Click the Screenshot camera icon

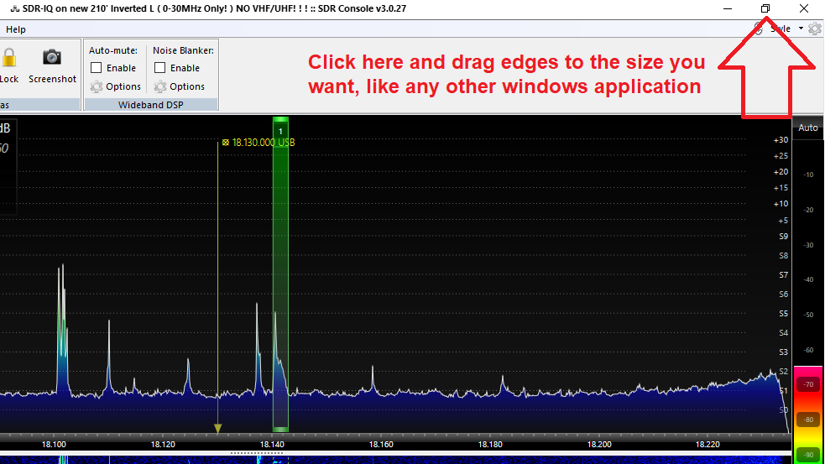(x=52, y=57)
